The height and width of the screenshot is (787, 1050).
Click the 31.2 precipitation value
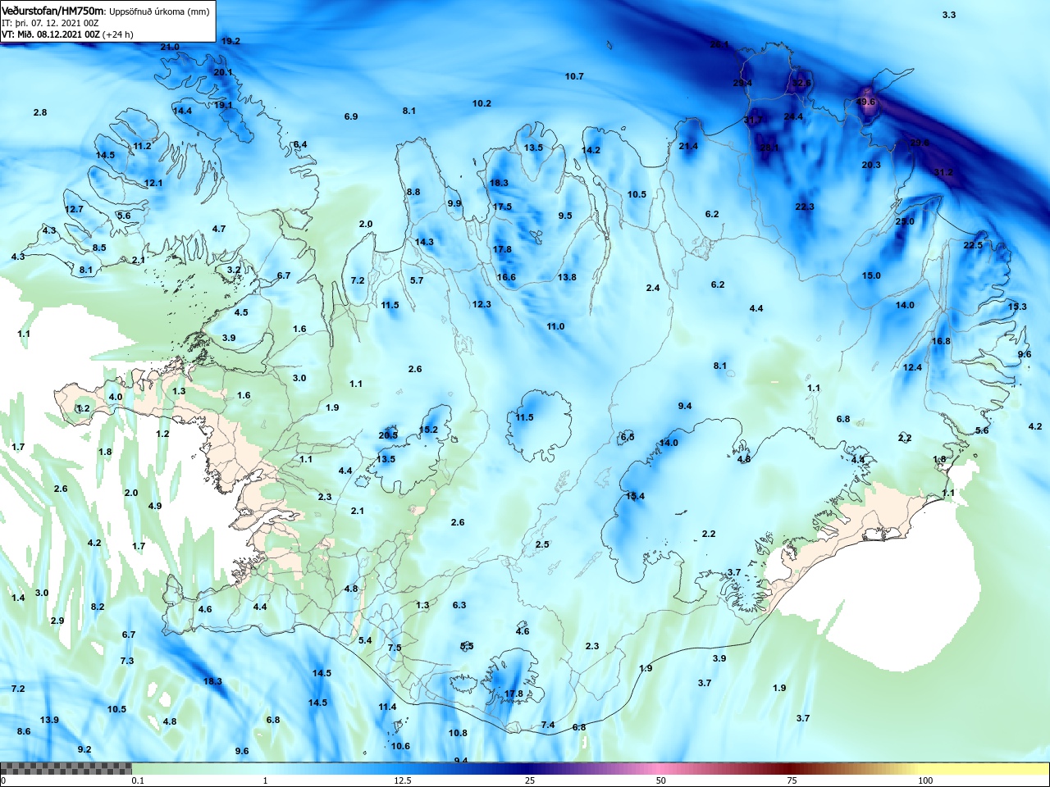point(943,172)
